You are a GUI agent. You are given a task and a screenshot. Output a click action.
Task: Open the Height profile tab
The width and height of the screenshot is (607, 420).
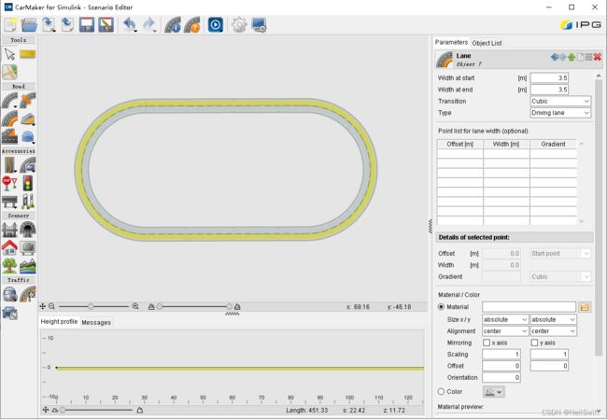coord(59,322)
